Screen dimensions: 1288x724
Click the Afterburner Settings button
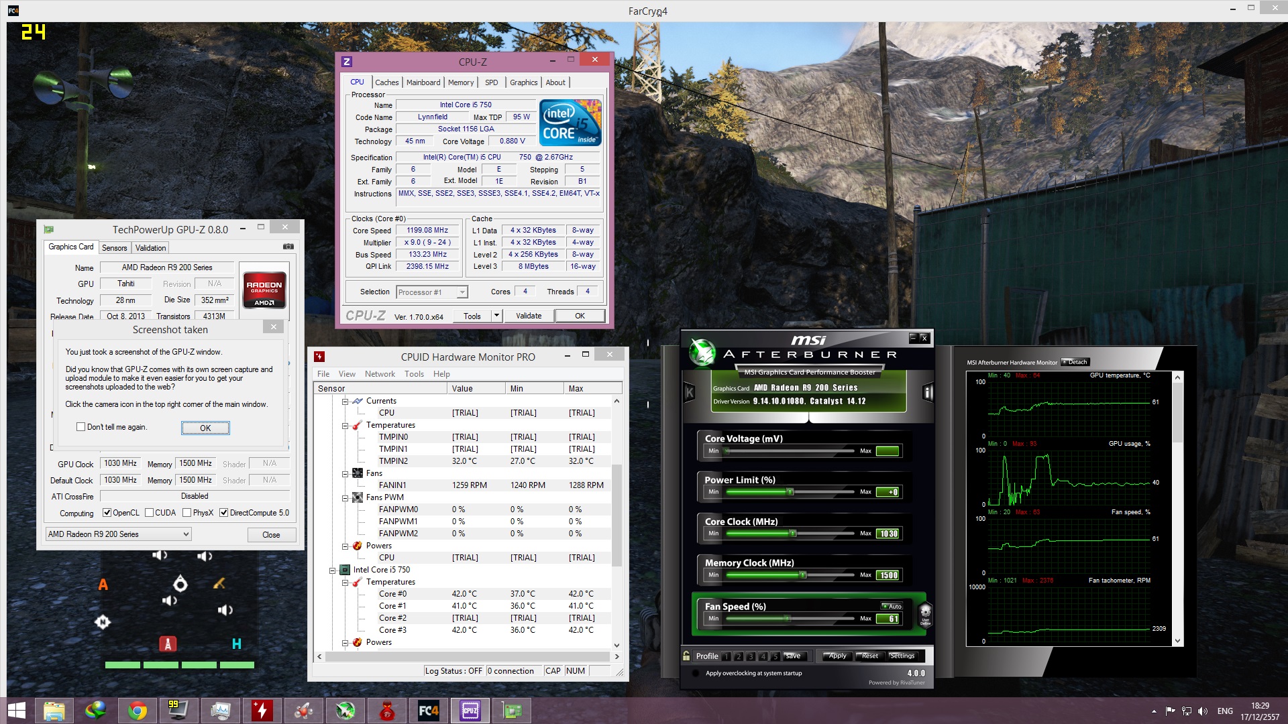(902, 656)
